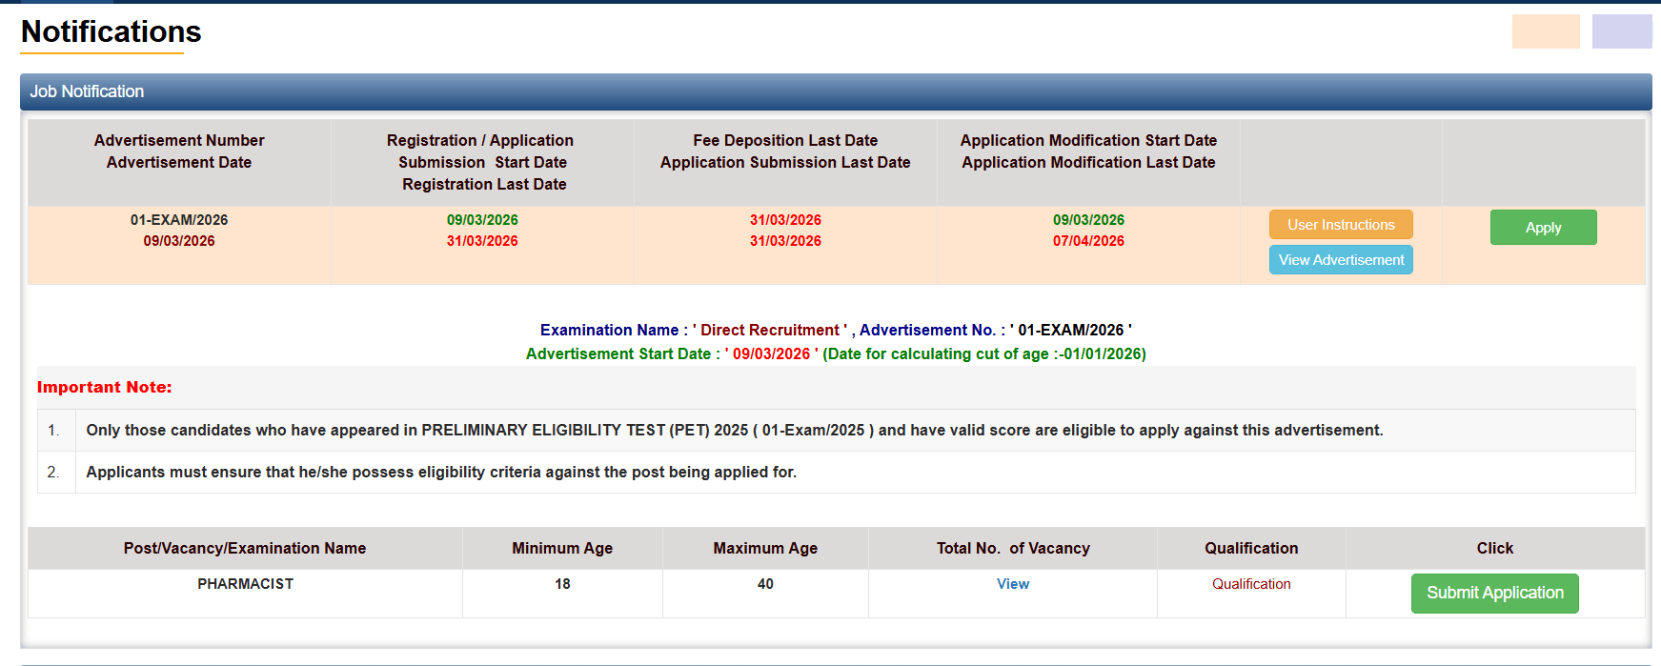Image resolution: width=1661 pixels, height=666 pixels.
Task: Select the peach color swatch
Action: [1545, 31]
